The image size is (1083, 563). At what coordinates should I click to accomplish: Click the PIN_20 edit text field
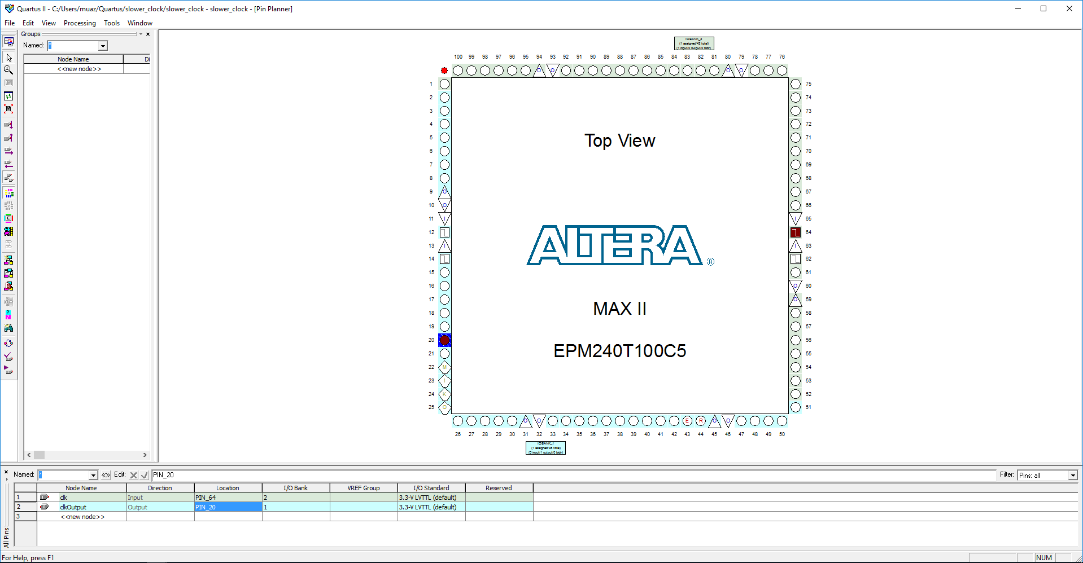click(565, 475)
